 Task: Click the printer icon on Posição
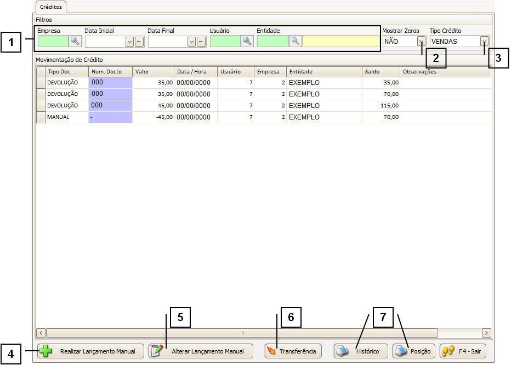pyautogui.click(x=402, y=351)
